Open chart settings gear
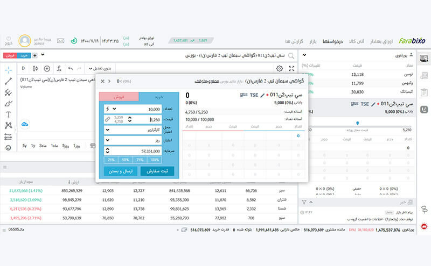431x266 pixels. [280, 69]
